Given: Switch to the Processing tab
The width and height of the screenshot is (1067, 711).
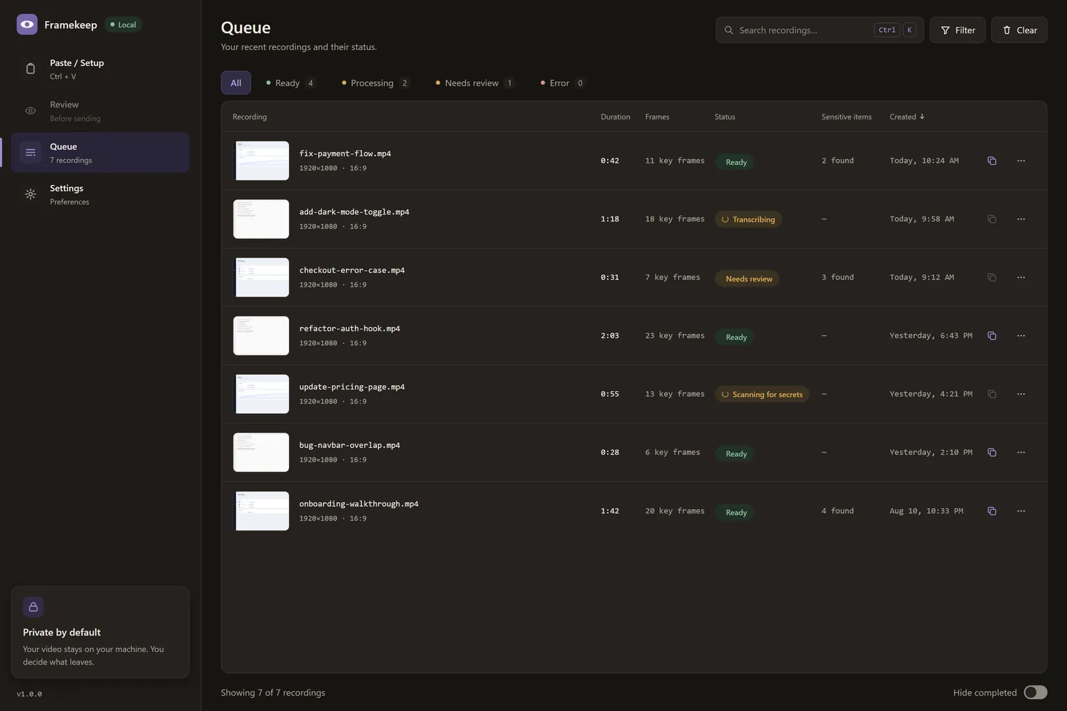Looking at the screenshot, I should (375, 83).
